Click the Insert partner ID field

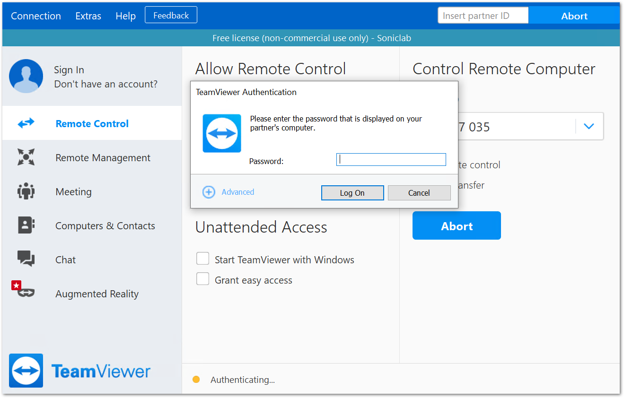point(483,16)
